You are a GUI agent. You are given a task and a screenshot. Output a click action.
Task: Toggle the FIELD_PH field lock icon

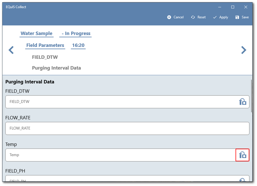[x=242, y=181]
